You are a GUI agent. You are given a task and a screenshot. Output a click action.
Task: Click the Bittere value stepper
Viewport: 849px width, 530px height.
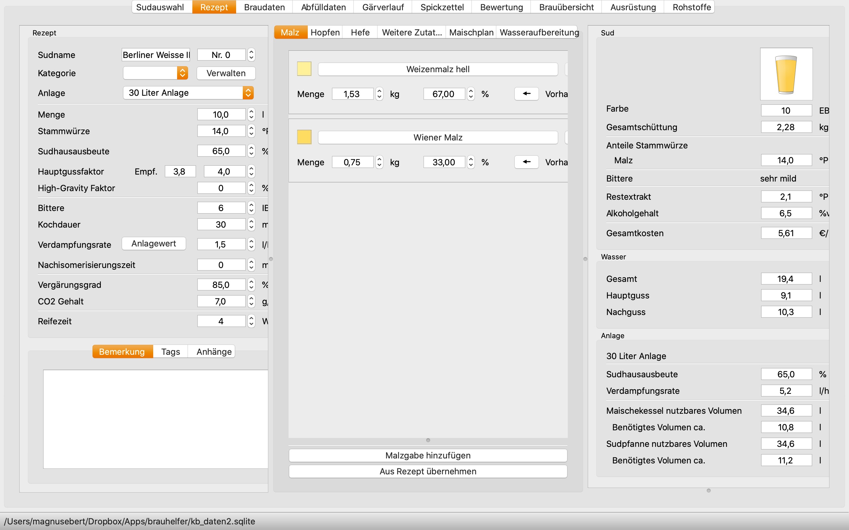point(251,208)
